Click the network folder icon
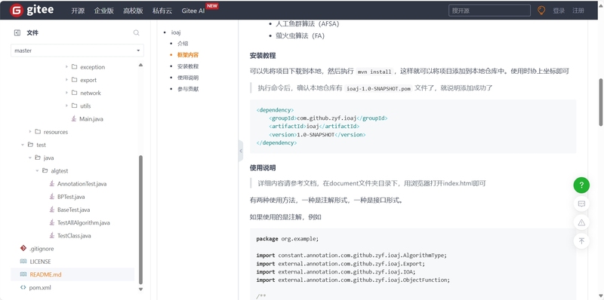The height and width of the screenshot is (300, 604). [x=74, y=93]
